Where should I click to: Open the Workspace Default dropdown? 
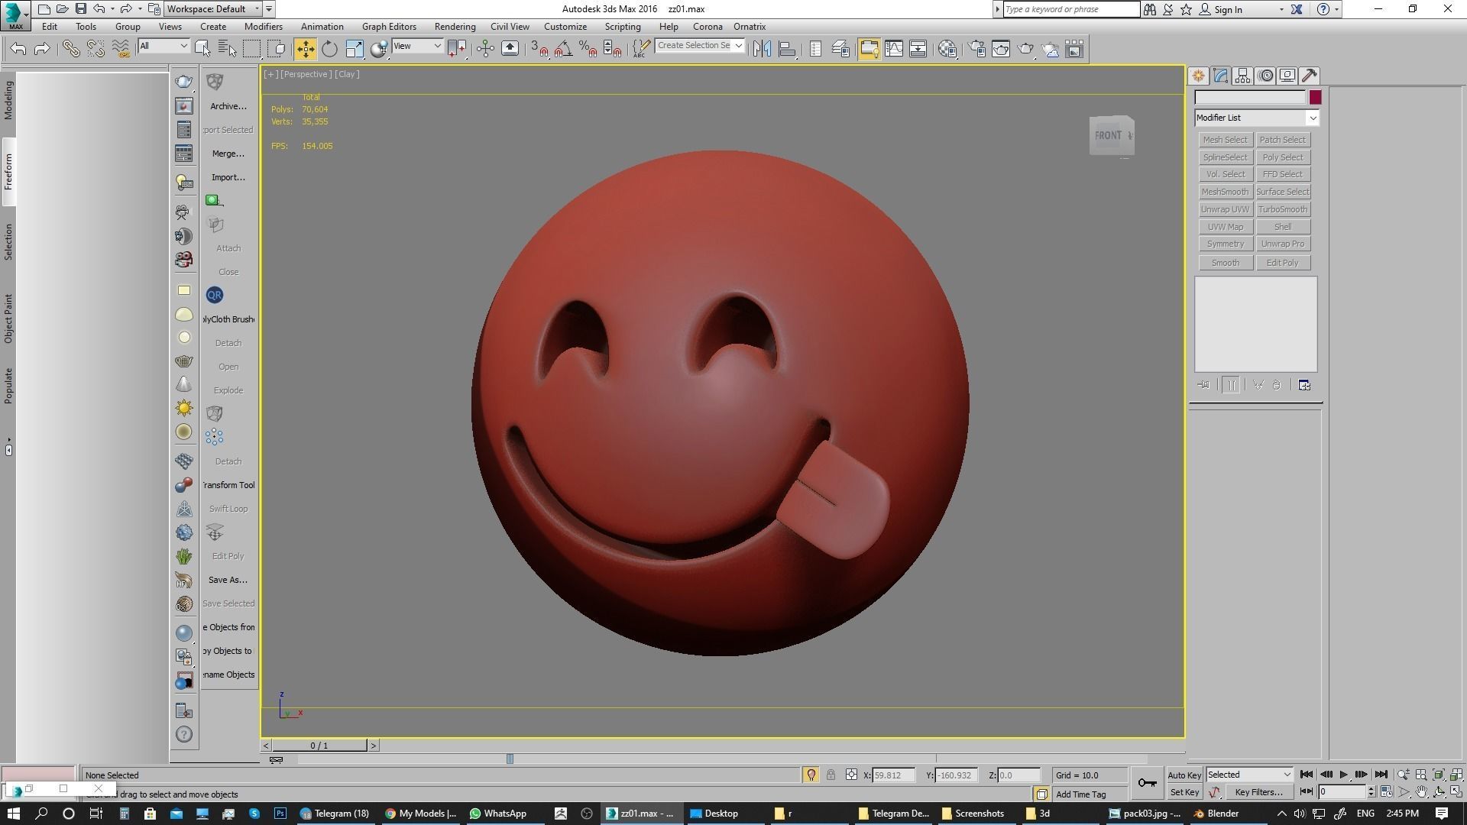click(213, 9)
